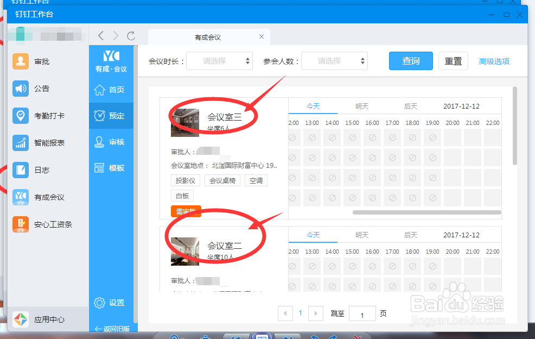Click inside the 跳至 page number field
535x339 pixels.
[362, 313]
